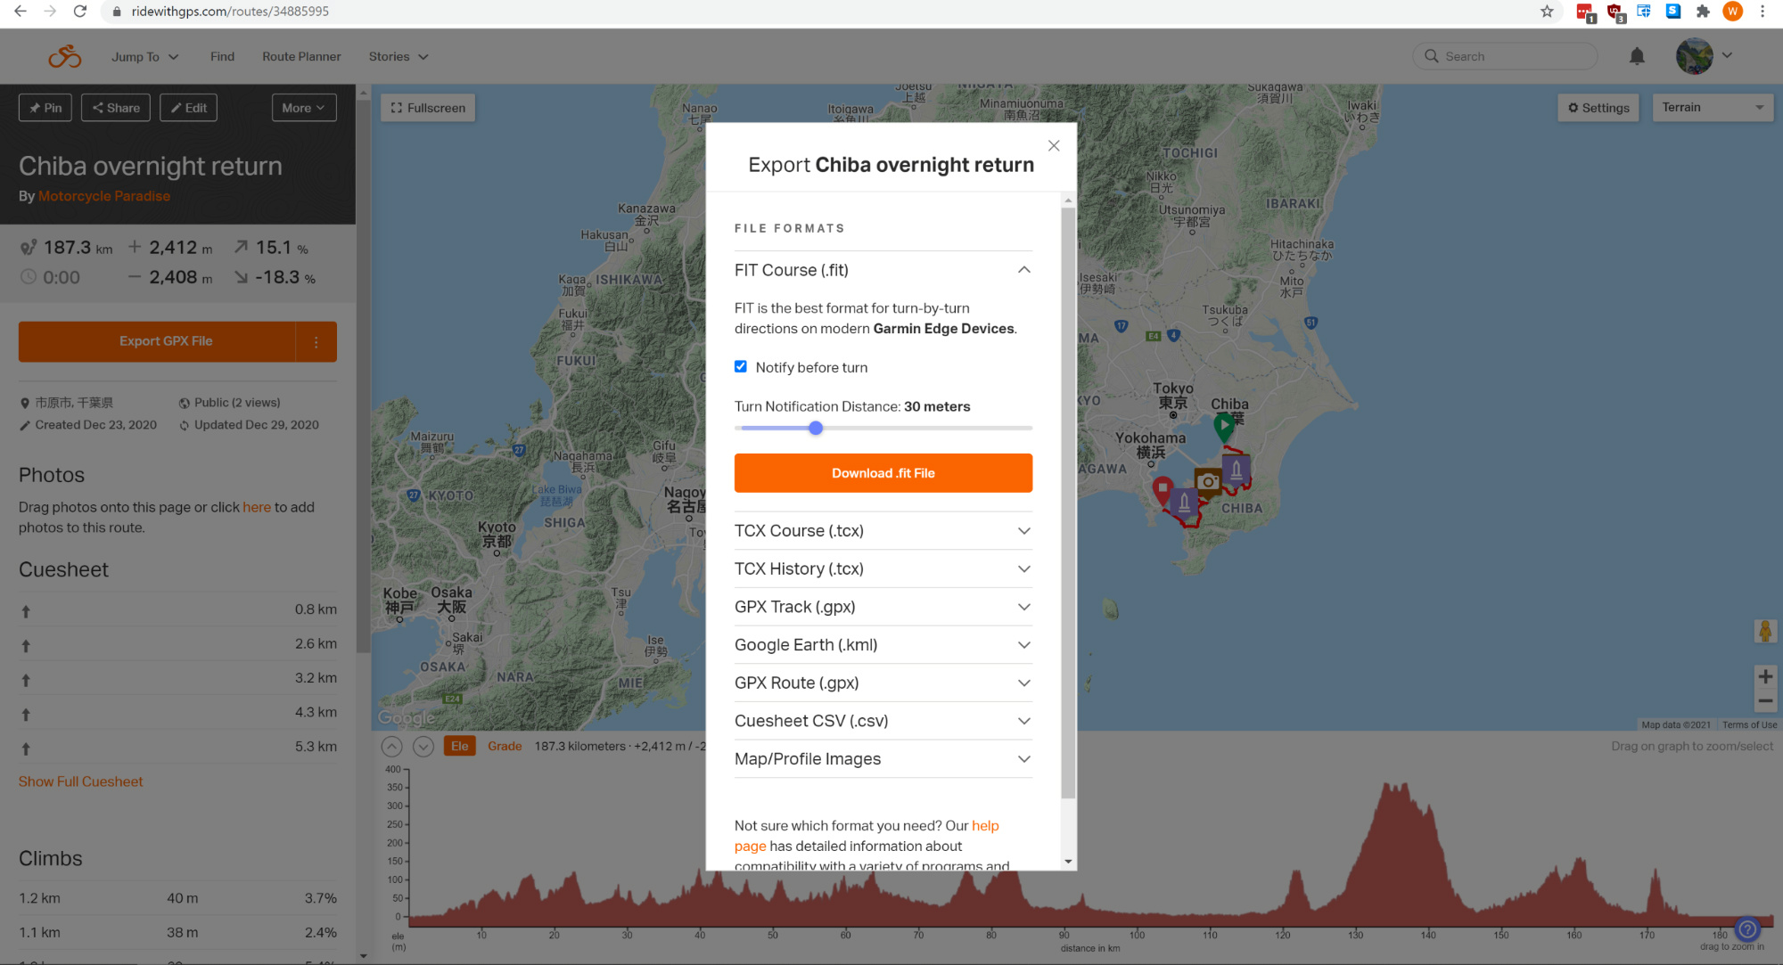Click the Search input field

(x=1505, y=56)
